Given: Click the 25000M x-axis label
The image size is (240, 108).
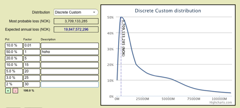Looking at the screenshot, I should 142,99.
